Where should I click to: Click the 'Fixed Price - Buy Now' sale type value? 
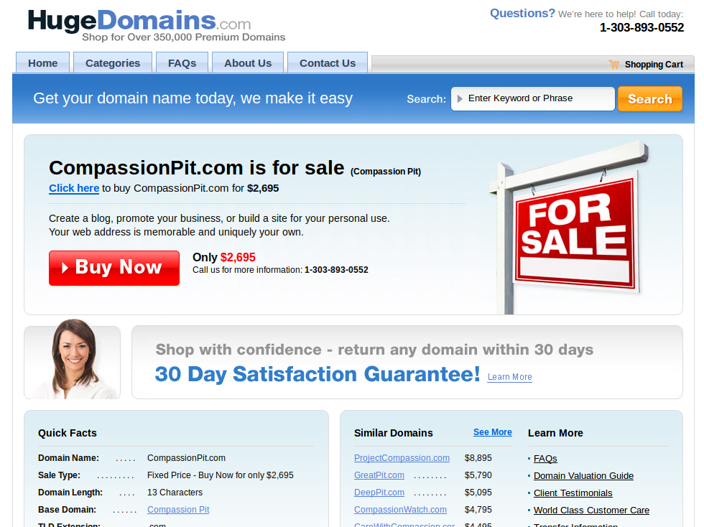point(221,475)
